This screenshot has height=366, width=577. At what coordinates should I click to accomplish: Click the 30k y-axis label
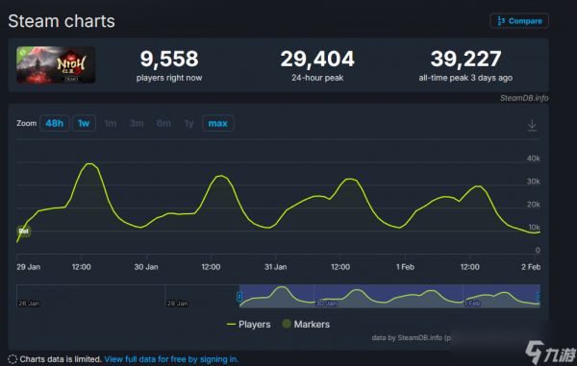[533, 182]
